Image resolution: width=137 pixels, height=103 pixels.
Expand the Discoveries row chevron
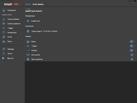(135, 55)
